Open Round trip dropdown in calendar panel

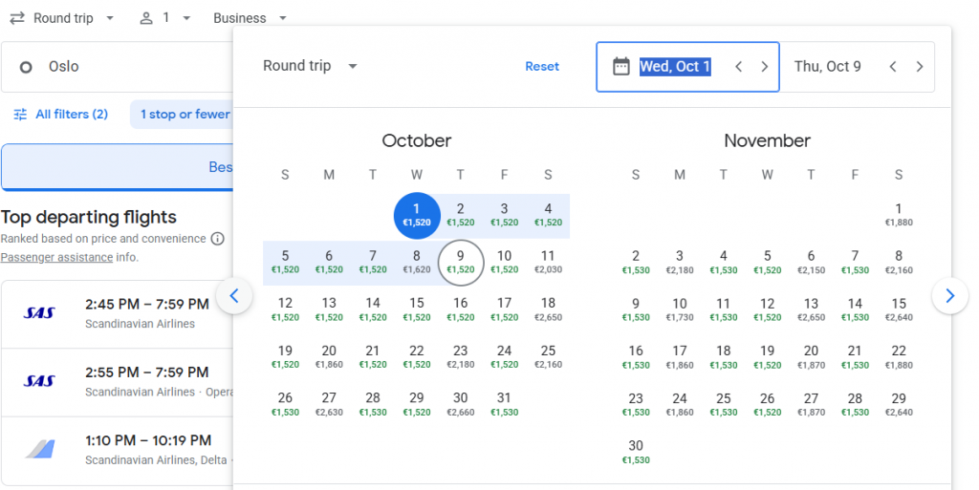tap(310, 66)
